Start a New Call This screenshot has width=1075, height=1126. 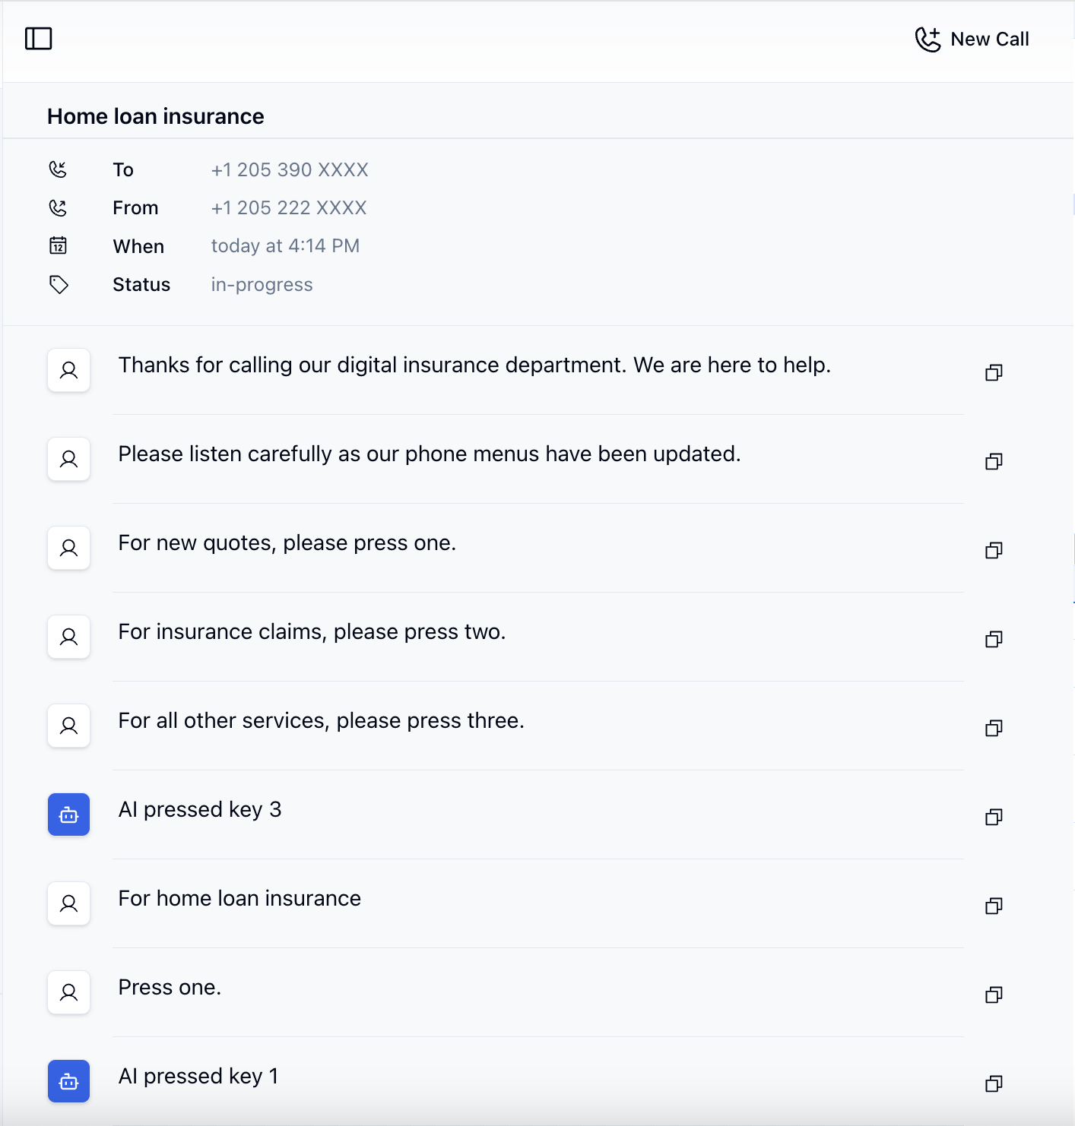coord(972,40)
